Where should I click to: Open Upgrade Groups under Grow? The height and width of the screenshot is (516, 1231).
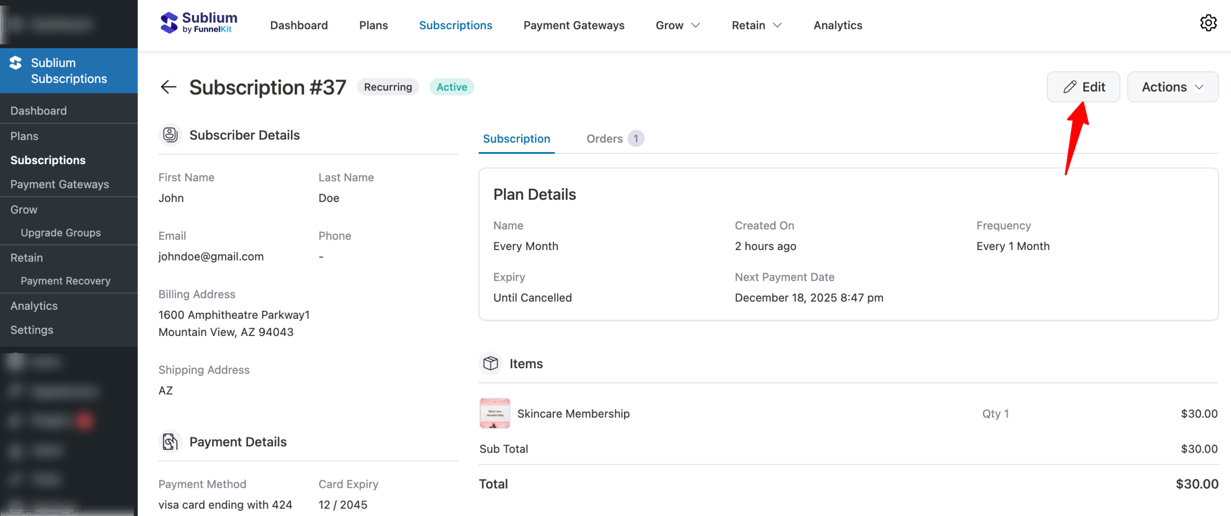click(61, 232)
